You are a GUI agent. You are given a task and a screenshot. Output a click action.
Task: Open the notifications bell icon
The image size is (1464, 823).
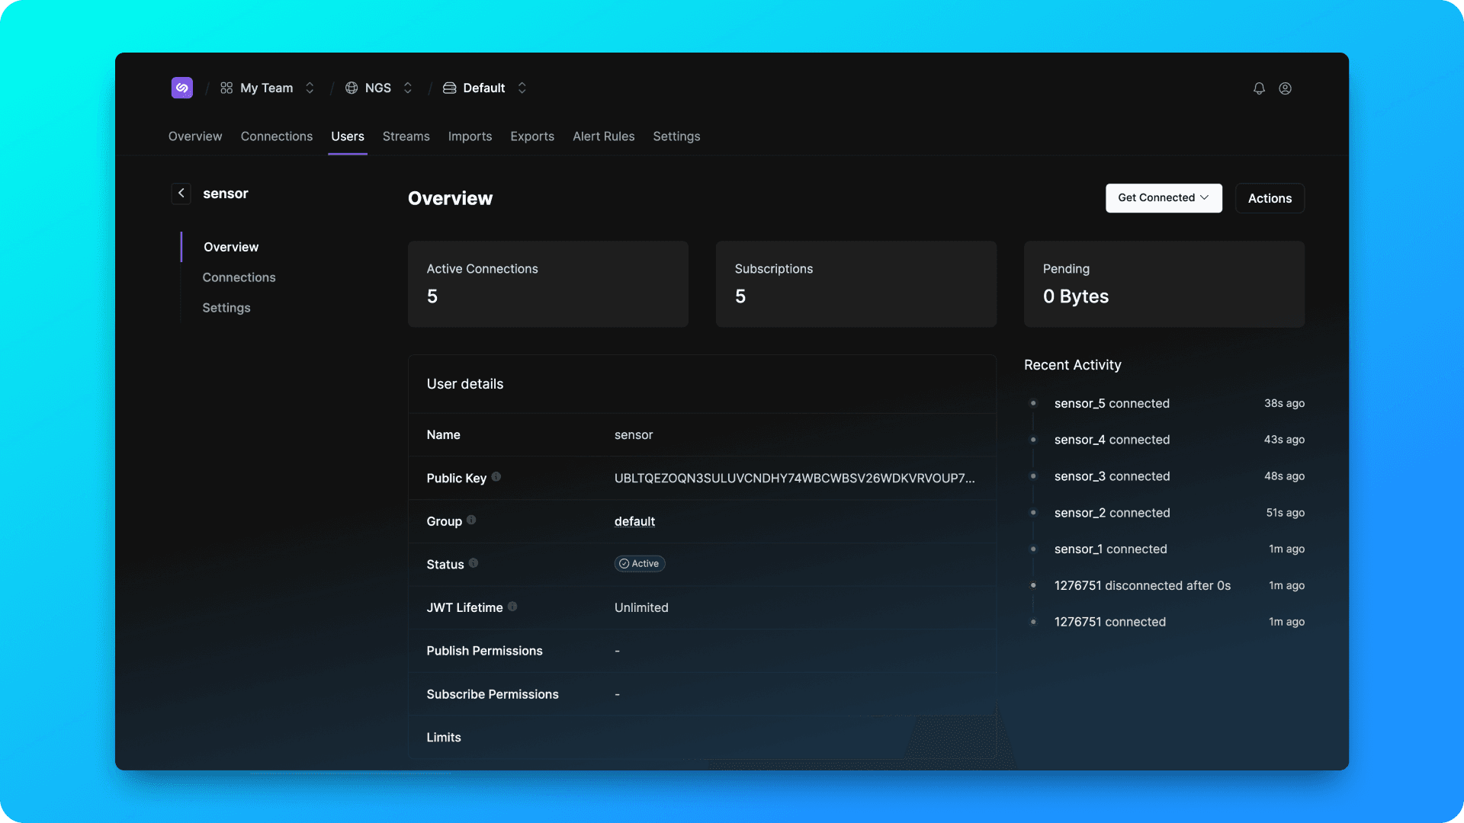coord(1259,88)
